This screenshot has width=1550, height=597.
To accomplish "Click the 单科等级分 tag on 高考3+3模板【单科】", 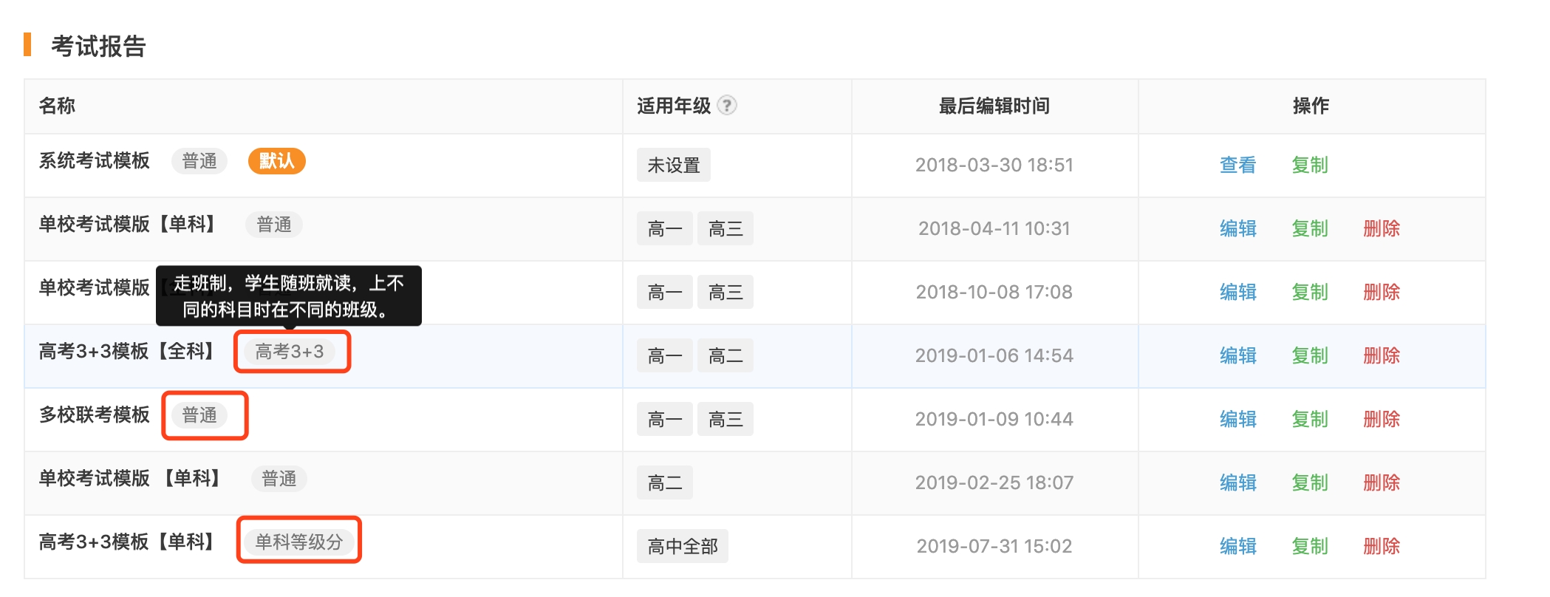I will click(298, 541).
